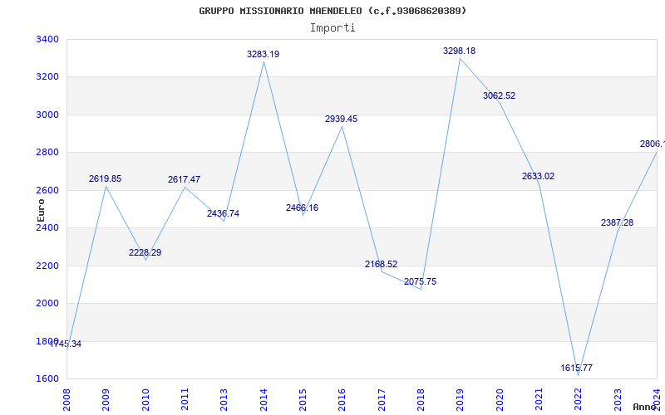The height and width of the screenshot is (415, 665).
Task: Click the x-axis year 2017
Action: point(382,400)
